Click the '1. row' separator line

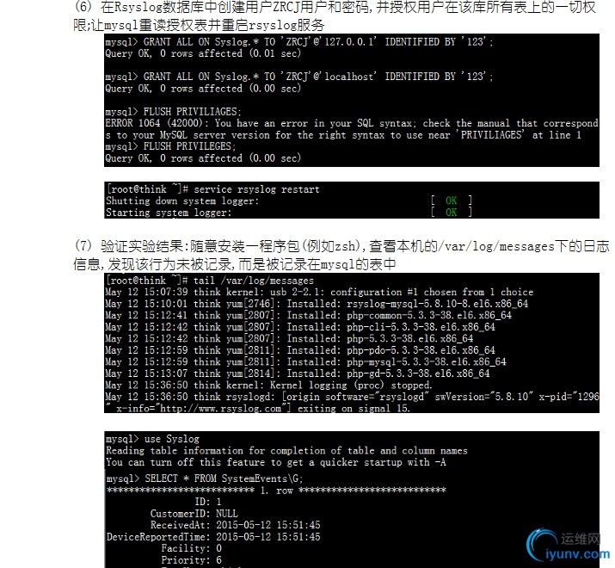coord(276,491)
